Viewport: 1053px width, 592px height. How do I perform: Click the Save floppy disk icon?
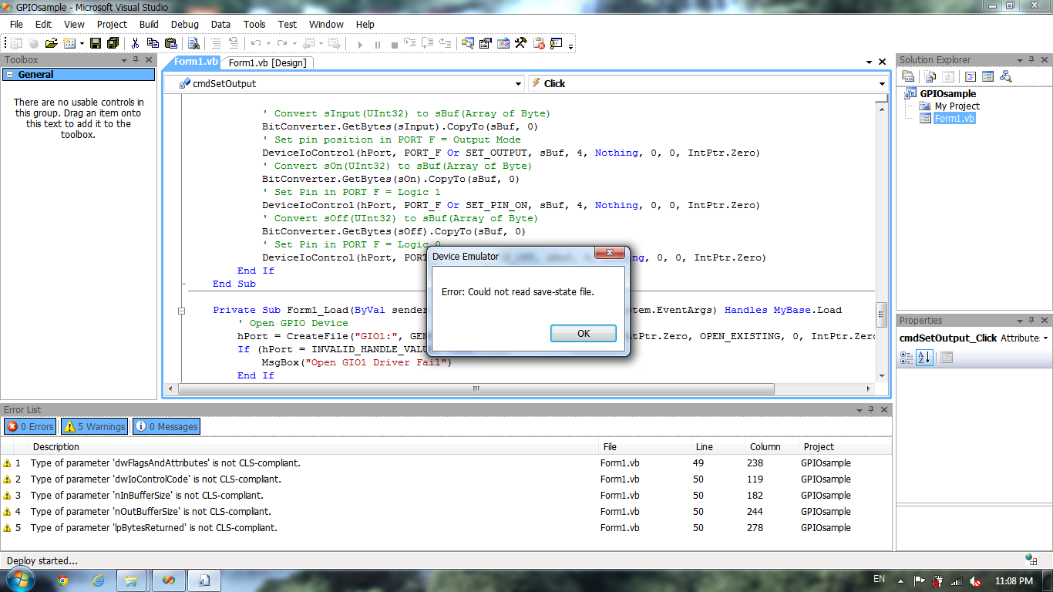95,43
